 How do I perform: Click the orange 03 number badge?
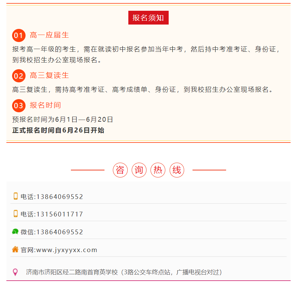(x=18, y=106)
